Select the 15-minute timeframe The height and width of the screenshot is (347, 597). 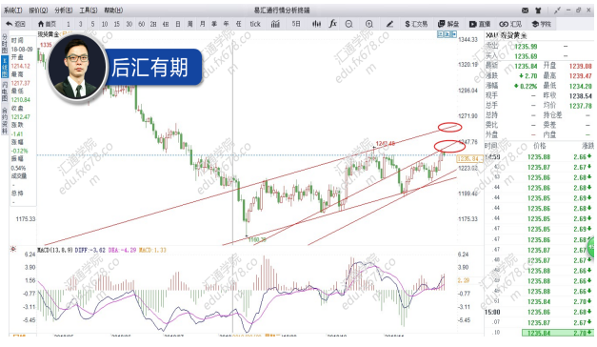(x=117, y=24)
